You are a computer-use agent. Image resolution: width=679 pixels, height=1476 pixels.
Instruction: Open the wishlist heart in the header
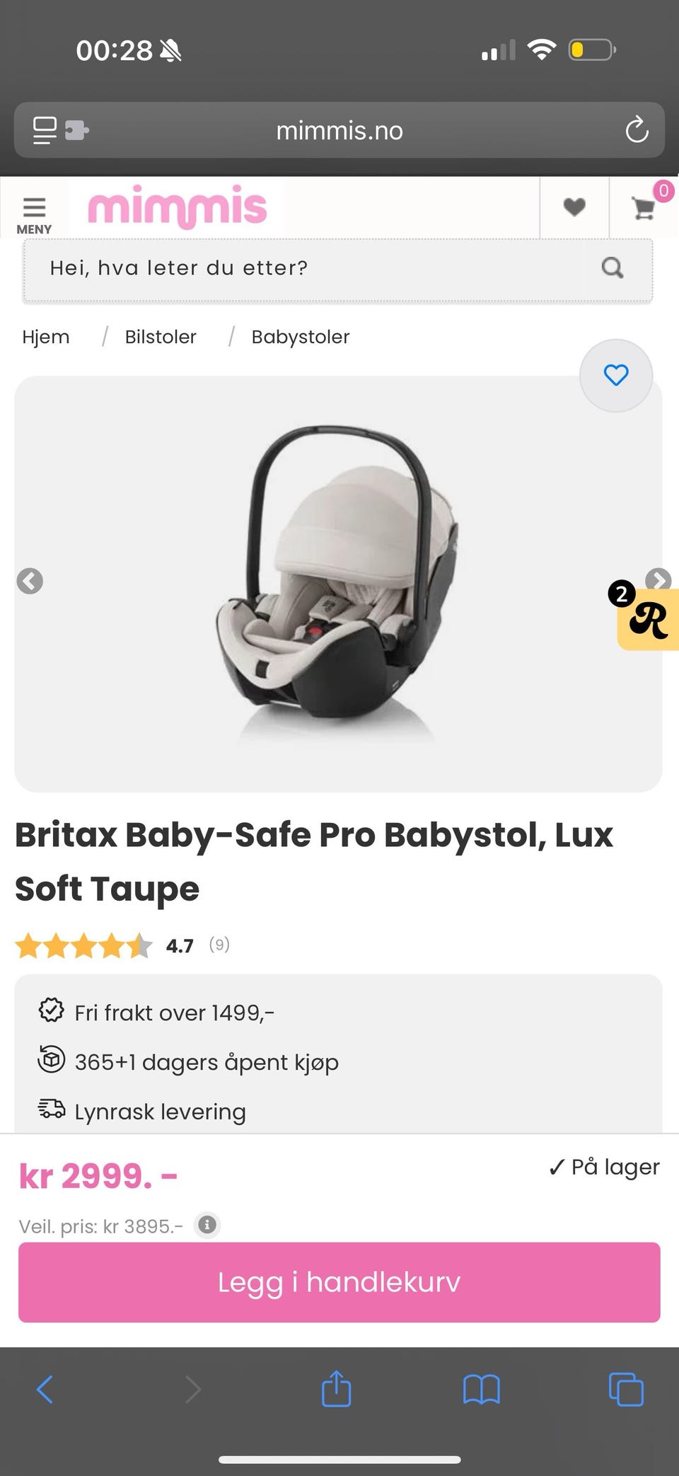pos(574,207)
